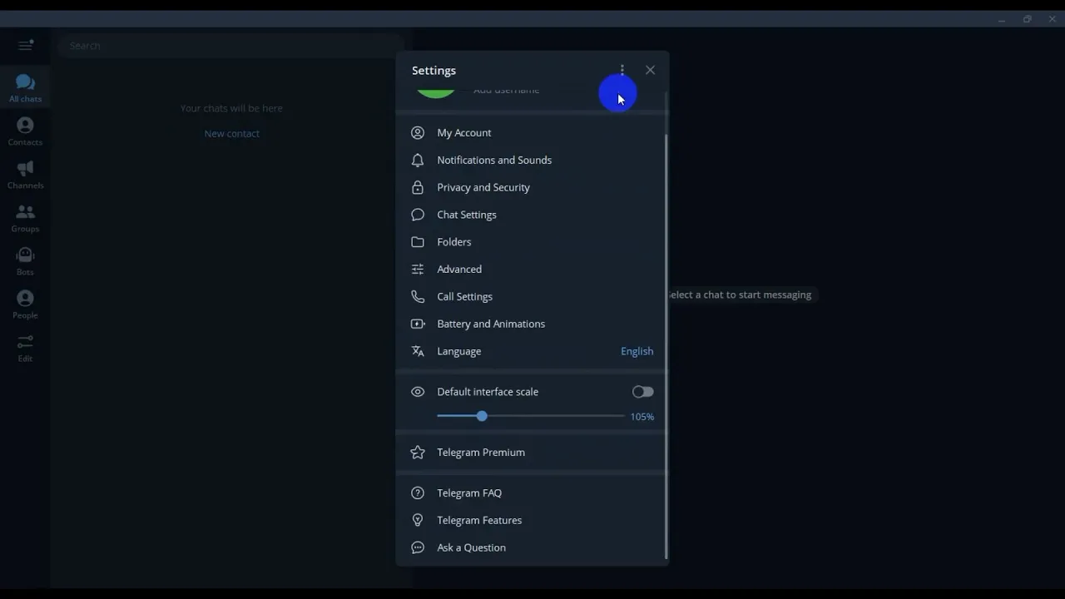Toggle the Default interface scale switch

tap(642, 392)
